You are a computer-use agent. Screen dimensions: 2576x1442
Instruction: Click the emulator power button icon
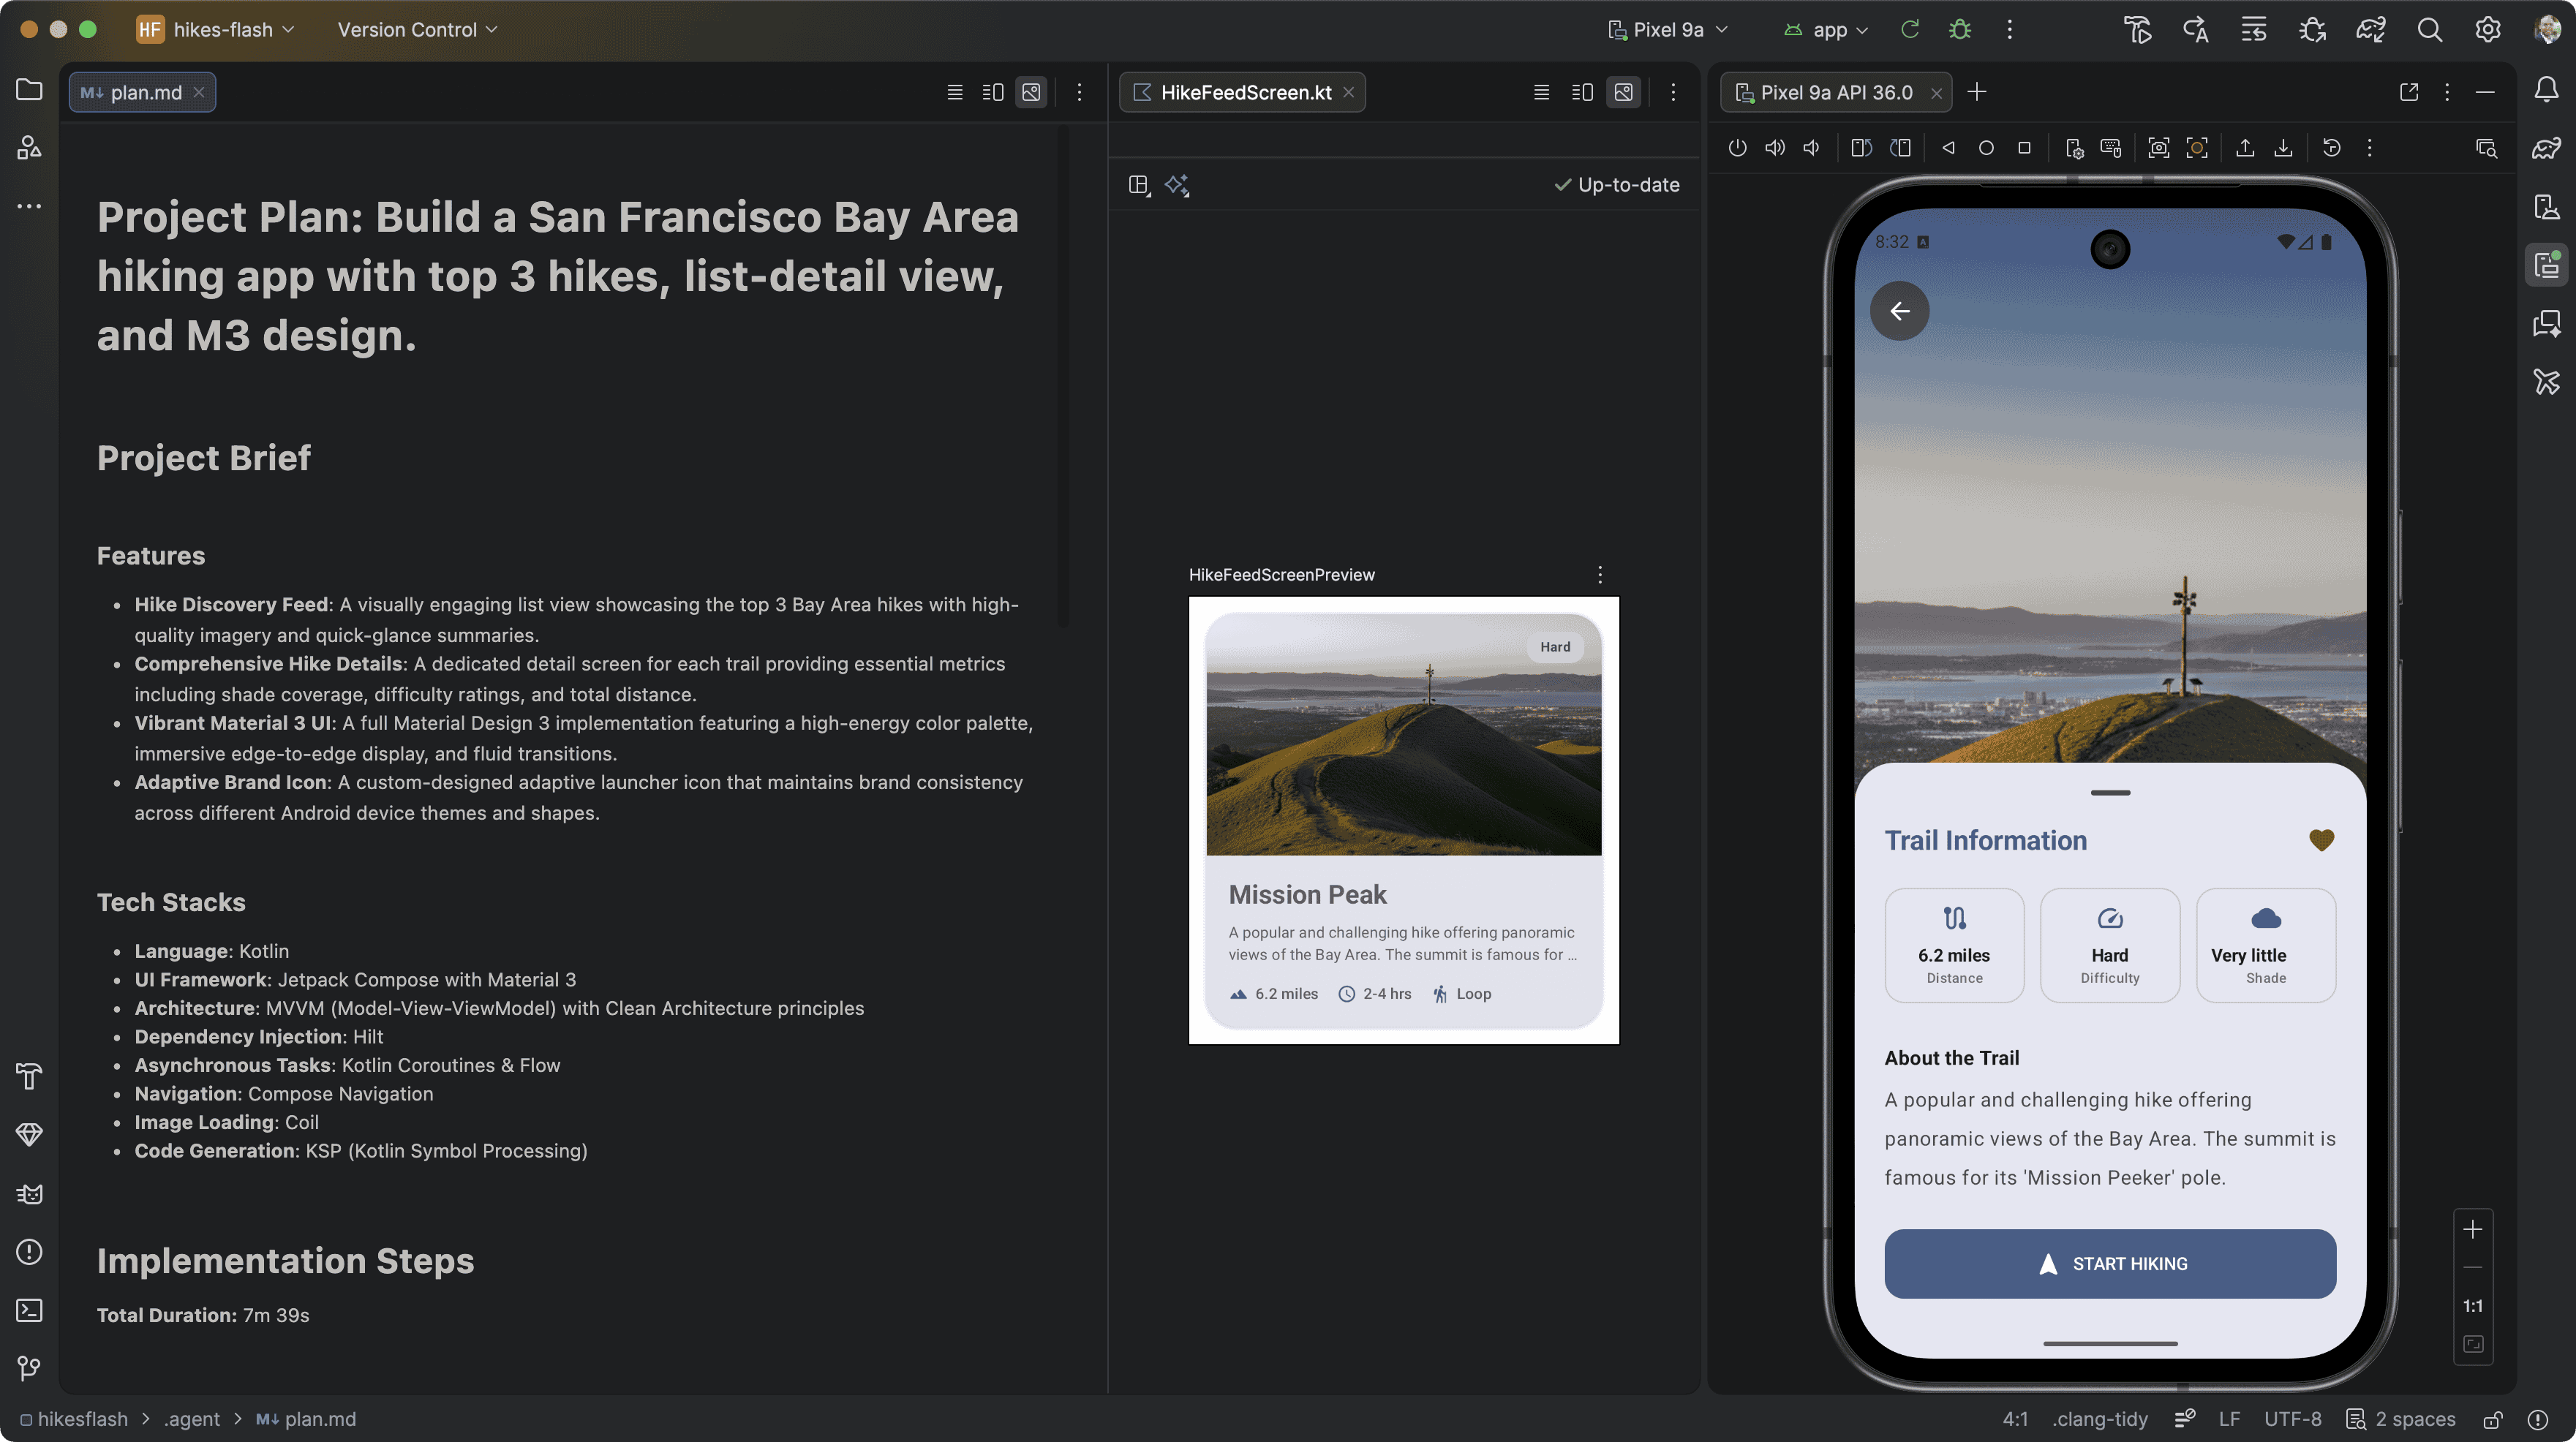pyautogui.click(x=1737, y=148)
